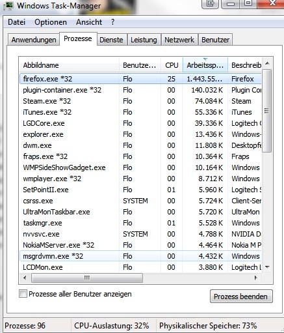Screen dimensions: 284x333
Task: Sort by Beschreib column header
Action: (245, 65)
